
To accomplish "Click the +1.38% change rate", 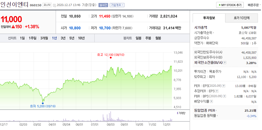I will [32, 27].
